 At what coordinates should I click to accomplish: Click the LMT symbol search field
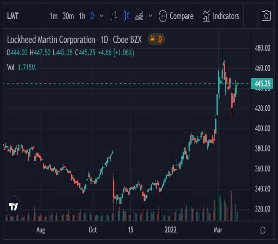[24, 16]
